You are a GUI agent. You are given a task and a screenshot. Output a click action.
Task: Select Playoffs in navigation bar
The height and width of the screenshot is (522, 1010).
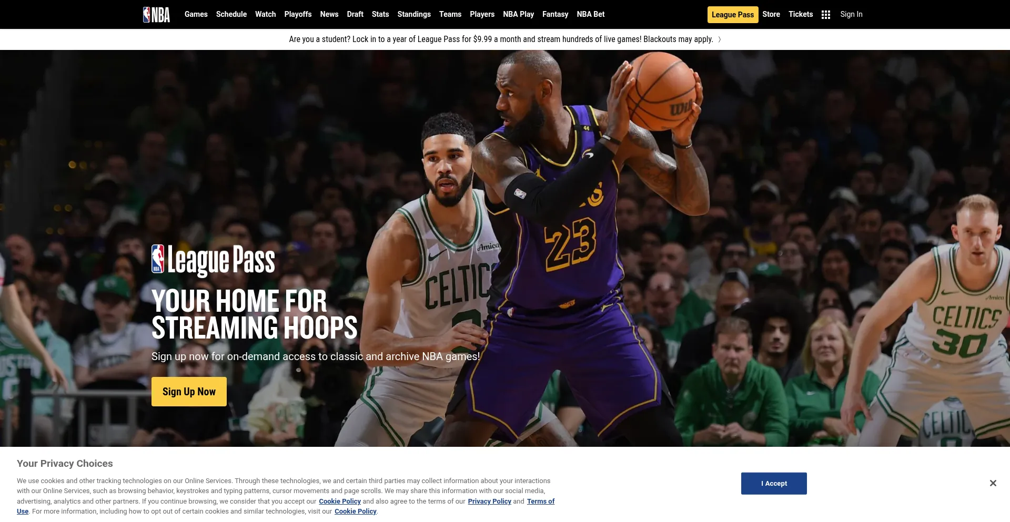click(298, 14)
